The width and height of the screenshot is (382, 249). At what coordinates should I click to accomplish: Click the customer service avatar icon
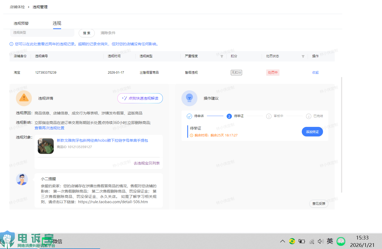coord(22,179)
